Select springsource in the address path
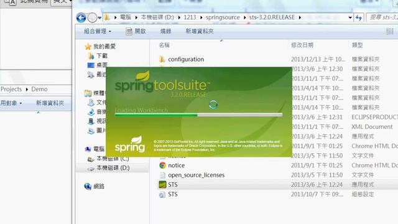 click(x=223, y=17)
